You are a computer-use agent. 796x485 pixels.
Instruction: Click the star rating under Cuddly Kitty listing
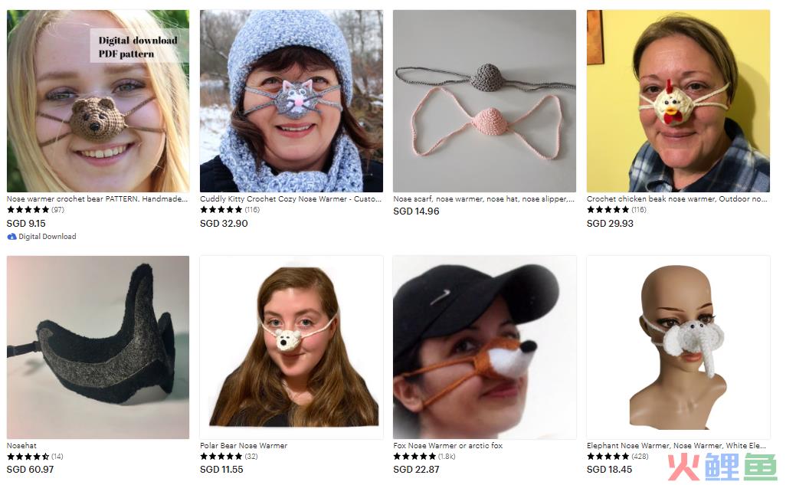pyautogui.click(x=221, y=210)
